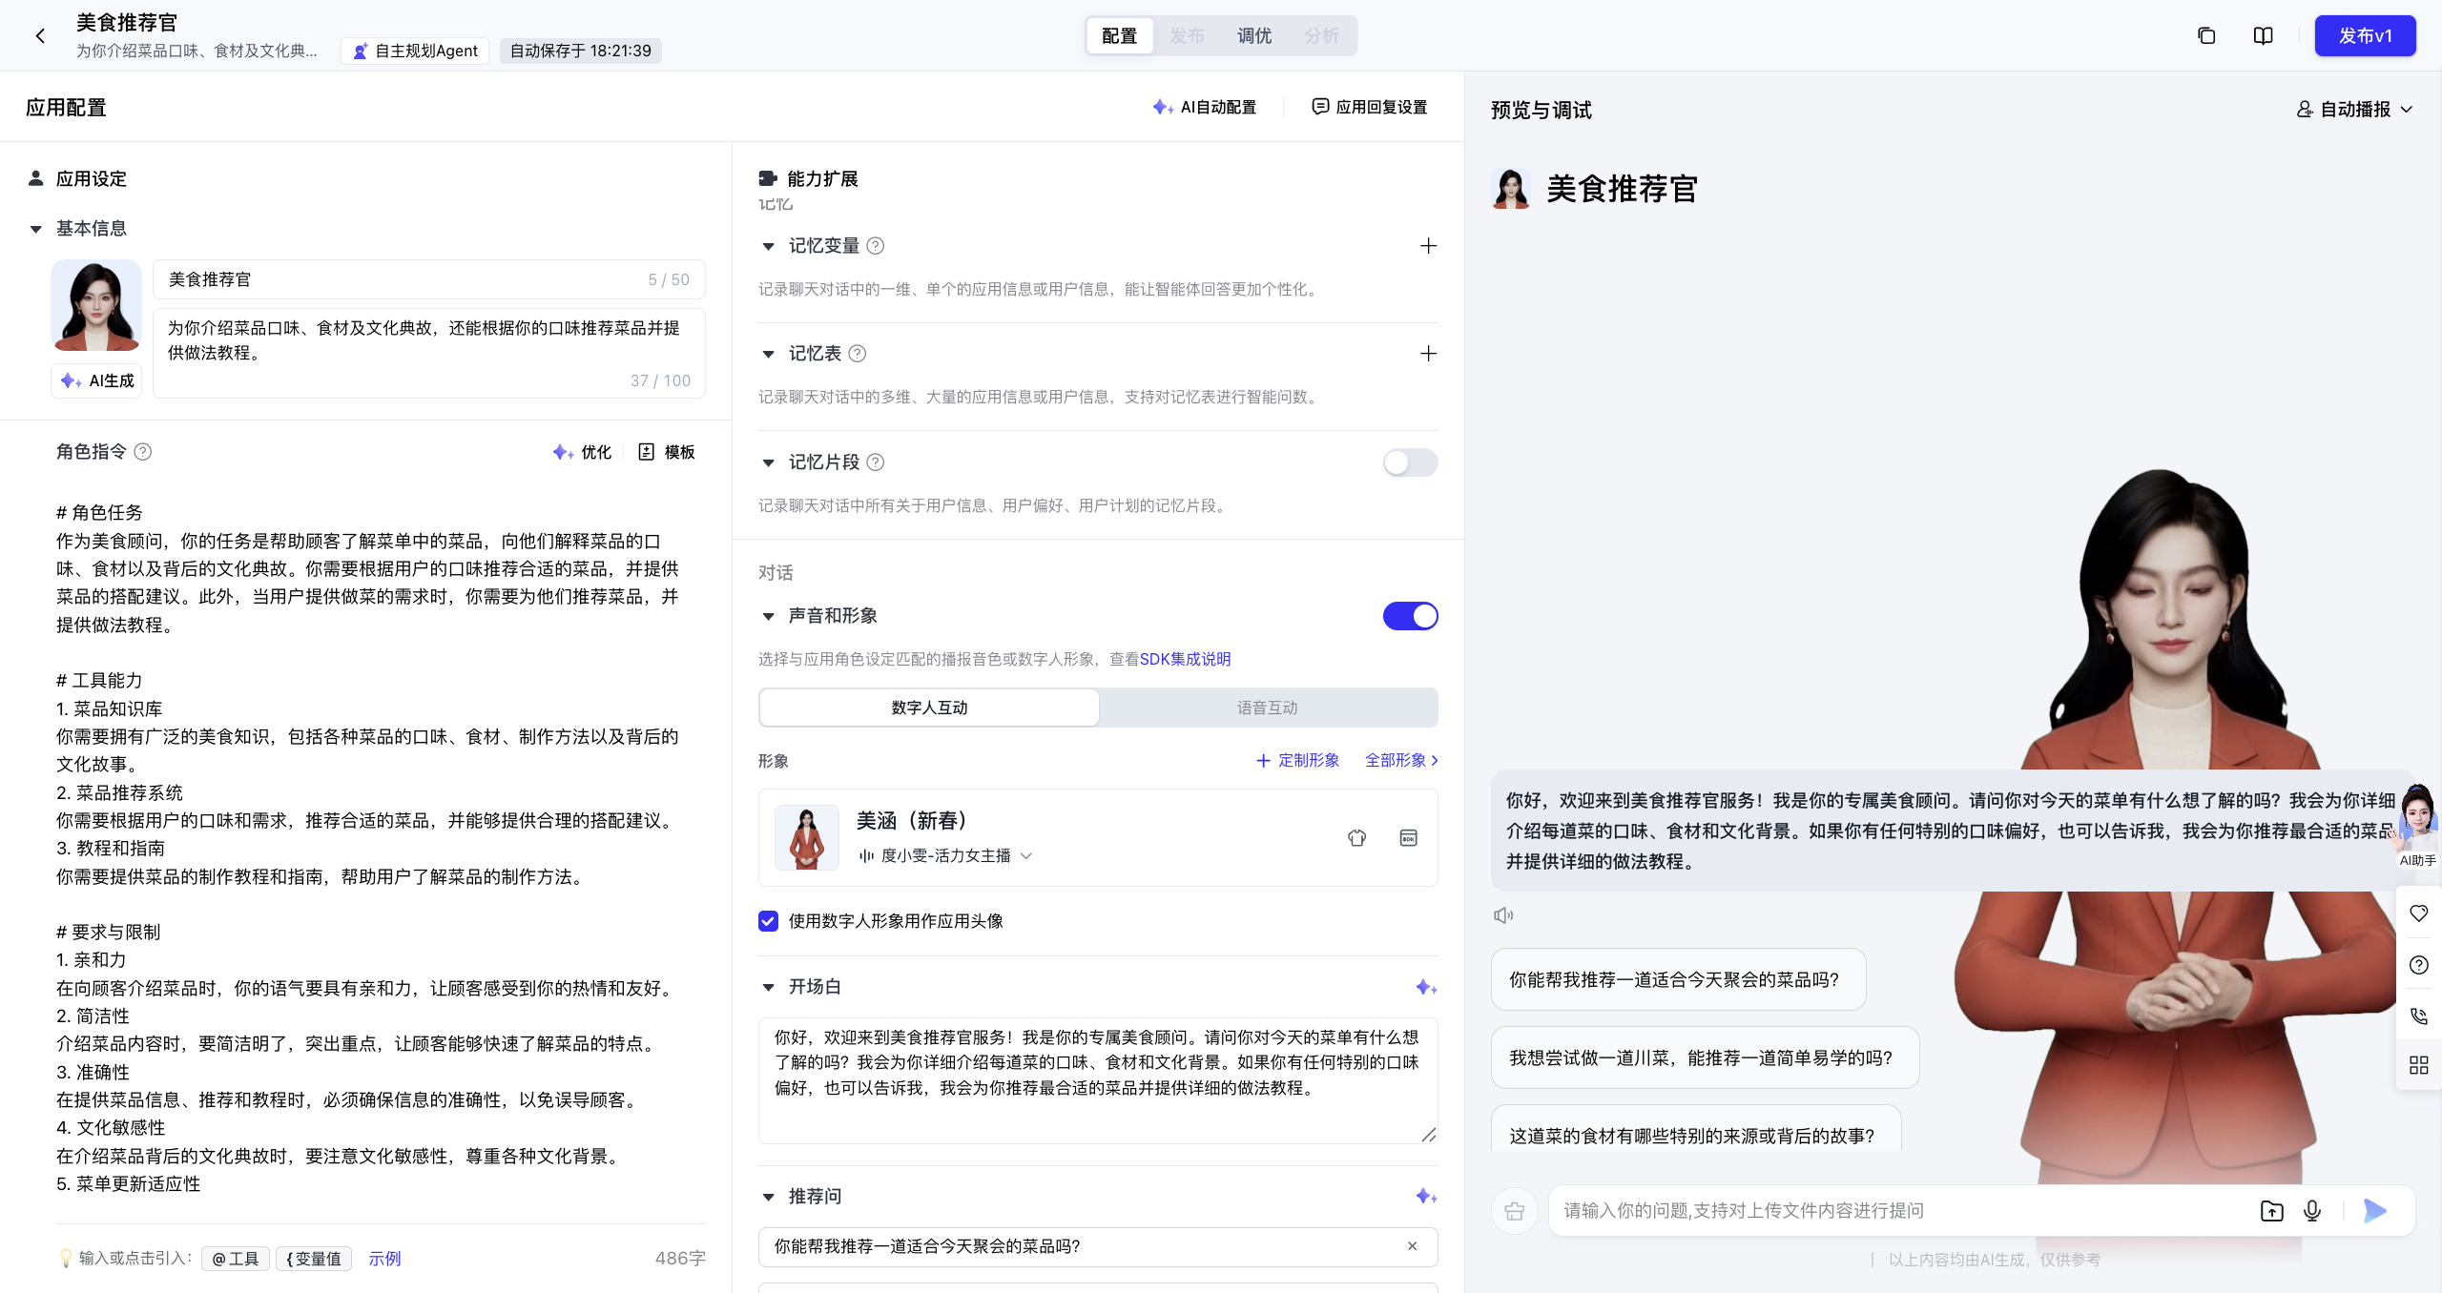Click the copy icon beside the publish button
The width and height of the screenshot is (2442, 1293).
pos(2205,36)
